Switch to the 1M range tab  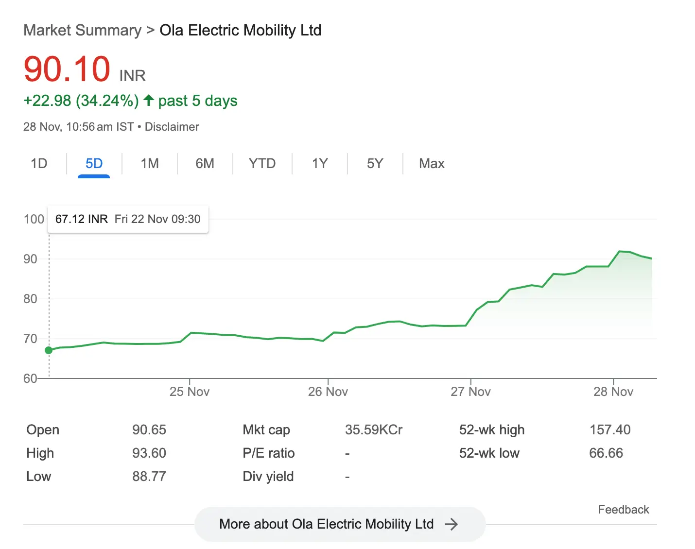150,163
